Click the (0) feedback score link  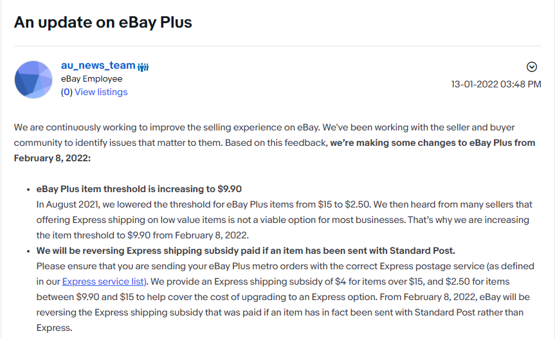tap(66, 92)
